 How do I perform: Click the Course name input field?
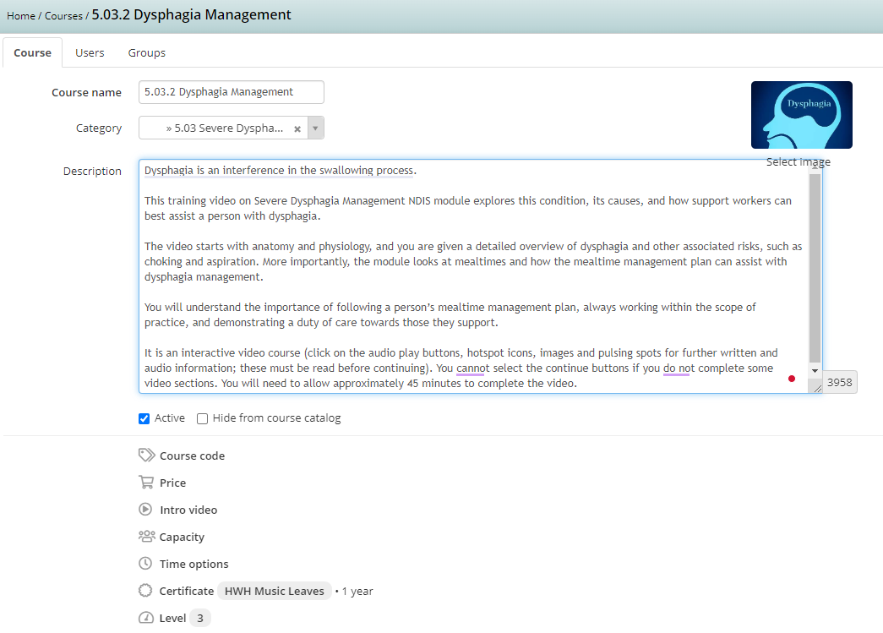click(x=232, y=92)
